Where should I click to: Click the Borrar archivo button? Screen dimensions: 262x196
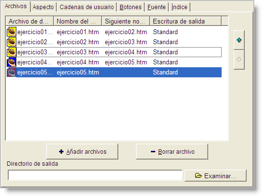172,152
